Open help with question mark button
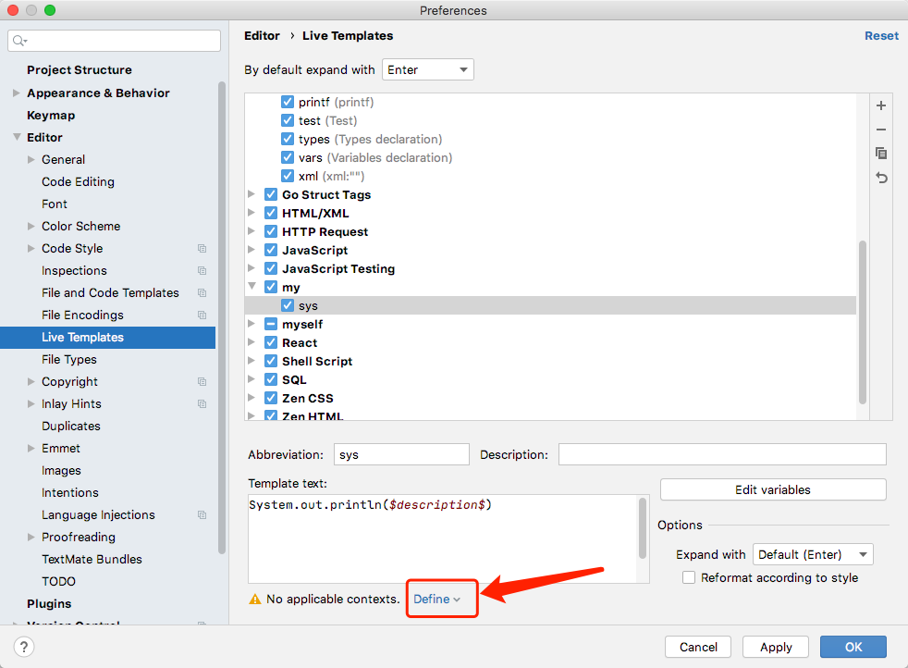This screenshot has width=908, height=668. 24,647
